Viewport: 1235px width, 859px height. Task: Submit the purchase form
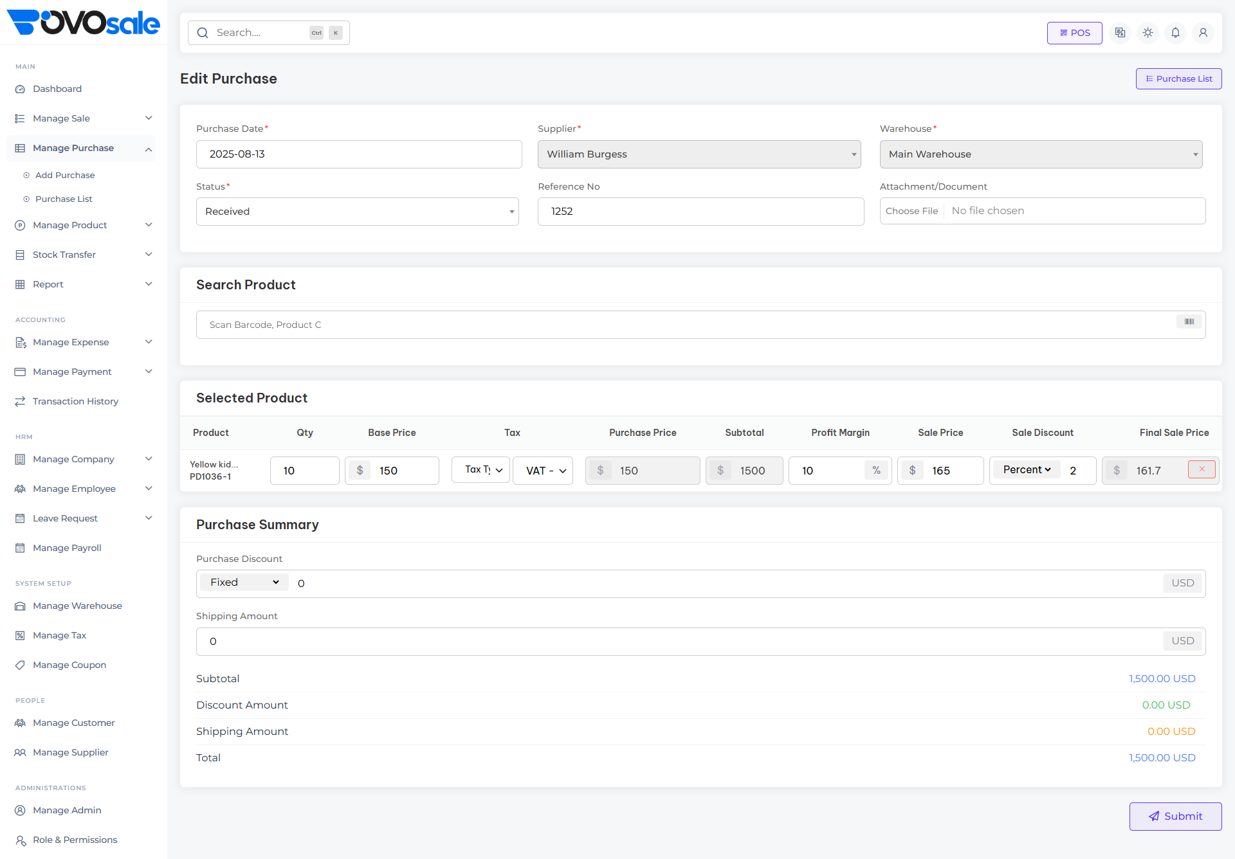point(1175,816)
